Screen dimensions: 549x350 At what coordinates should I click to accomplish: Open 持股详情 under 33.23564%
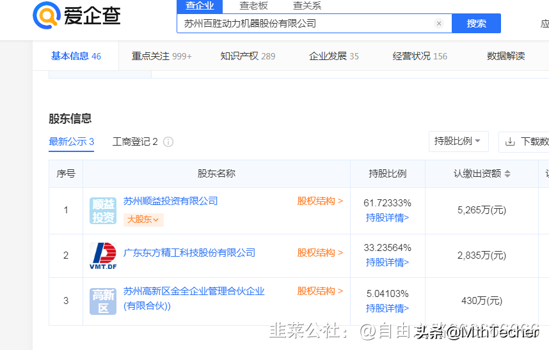pos(387,262)
